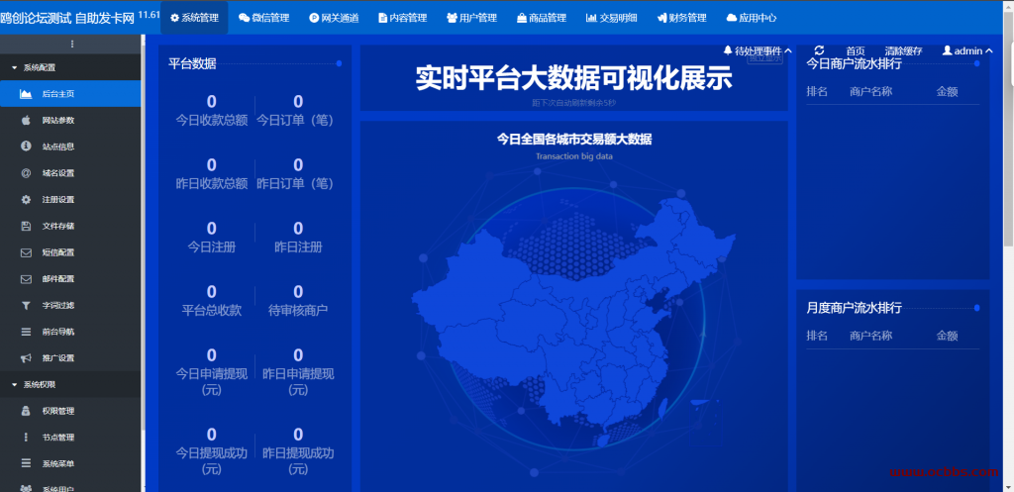Click the refresh icon in top bar
This screenshot has height=492, width=1014.
[x=819, y=50]
